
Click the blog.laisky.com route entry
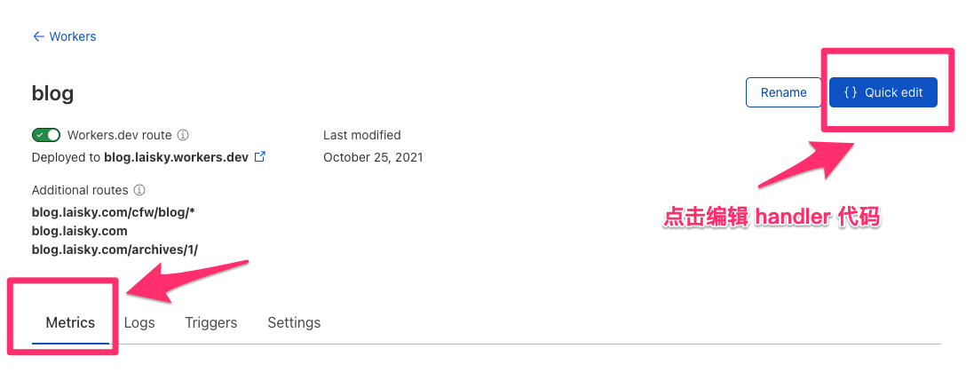click(79, 231)
